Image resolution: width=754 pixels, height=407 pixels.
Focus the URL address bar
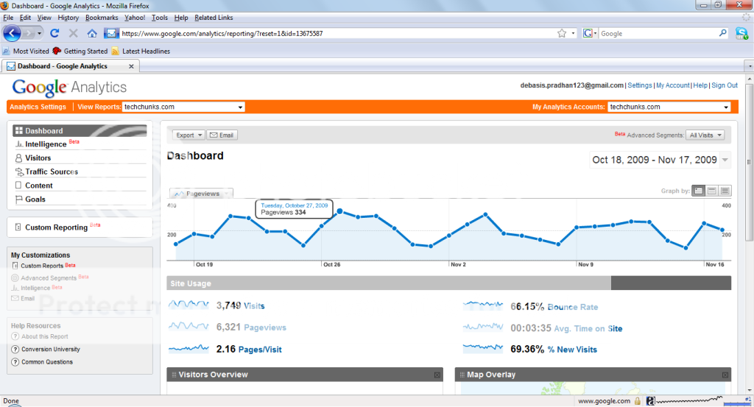pos(337,33)
